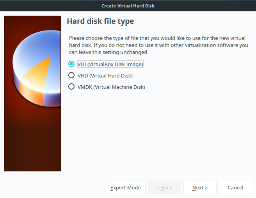Click the description paragraph about file types
Image resolution: width=256 pixels, height=198 pixels.
point(158,45)
